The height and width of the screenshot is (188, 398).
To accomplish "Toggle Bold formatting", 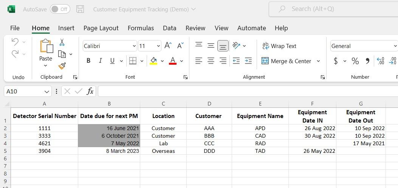I will pos(88,61).
